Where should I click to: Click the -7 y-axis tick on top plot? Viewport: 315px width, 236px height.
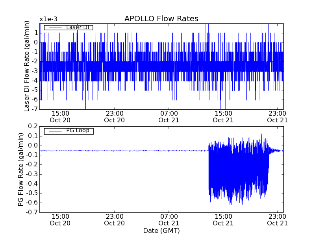click(35, 109)
